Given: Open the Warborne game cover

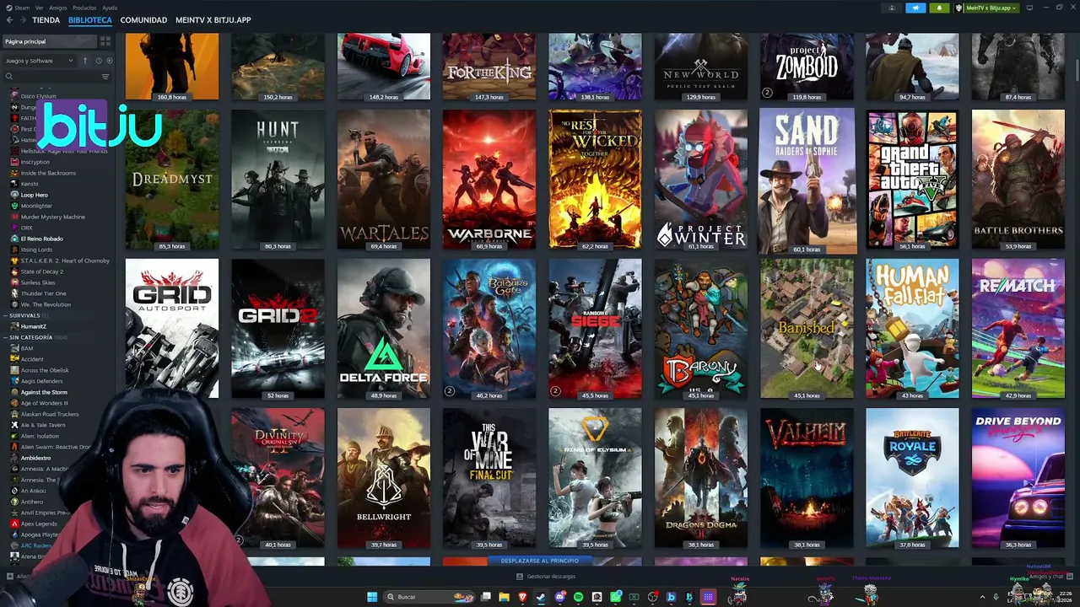Looking at the screenshot, I should point(489,180).
